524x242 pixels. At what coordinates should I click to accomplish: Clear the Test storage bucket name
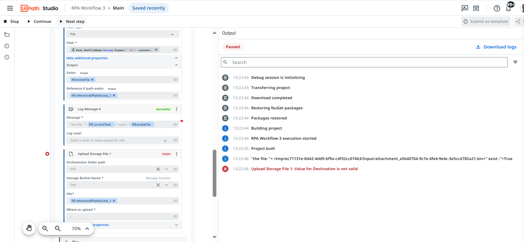click(158, 185)
